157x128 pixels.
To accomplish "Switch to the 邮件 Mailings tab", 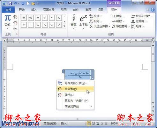I will (x=76, y=10).
